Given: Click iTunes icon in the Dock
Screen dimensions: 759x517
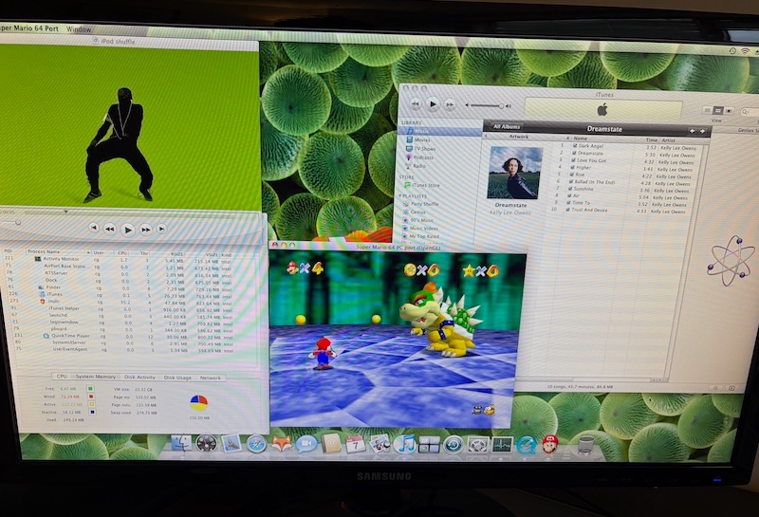Looking at the screenshot, I should pos(405,444).
